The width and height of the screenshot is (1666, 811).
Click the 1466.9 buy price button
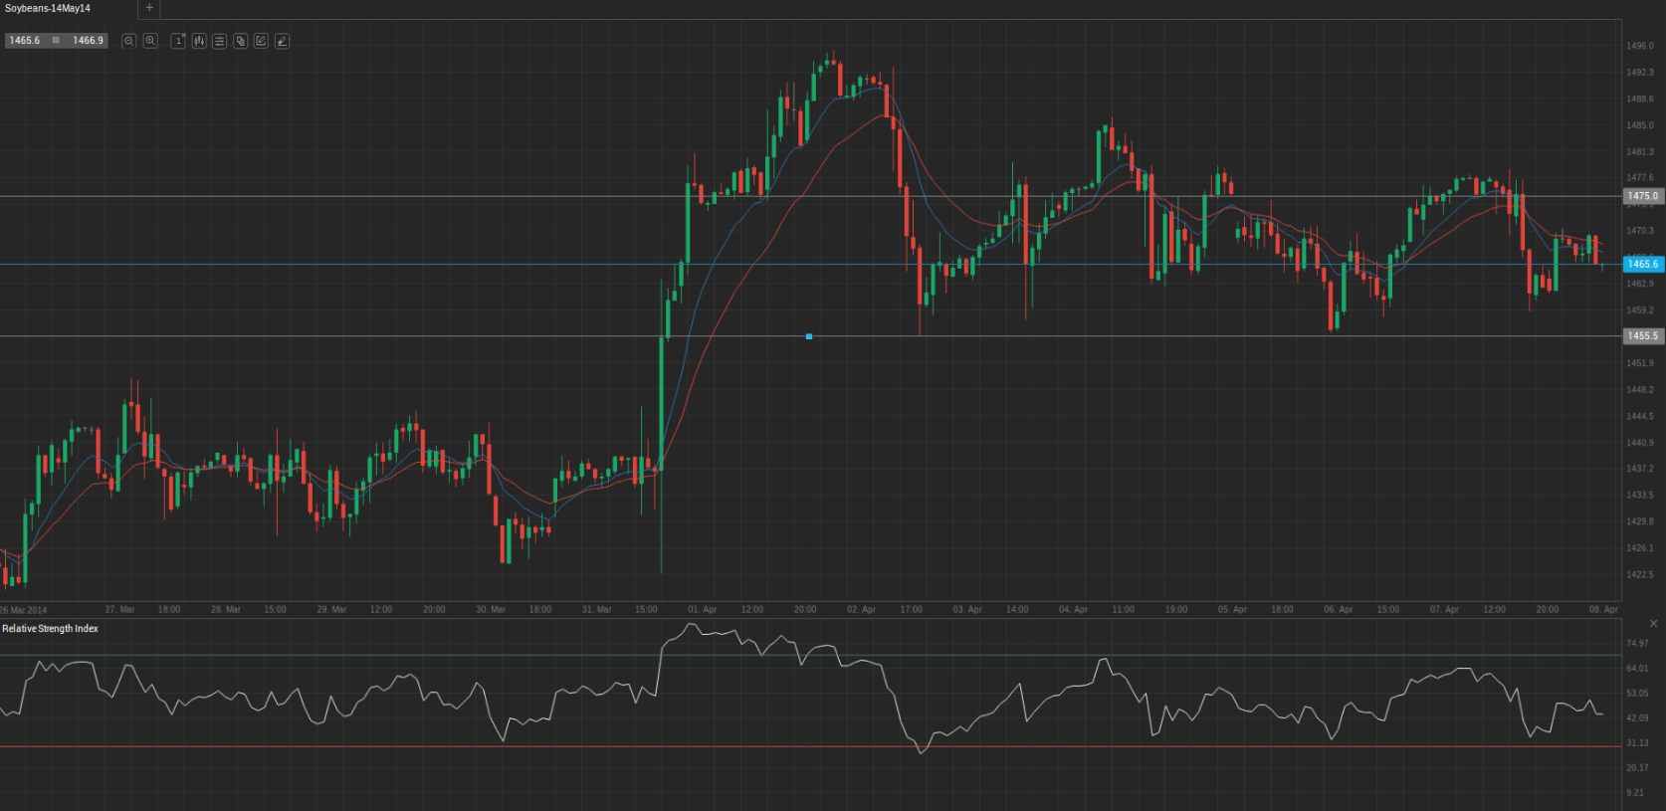[x=88, y=41]
